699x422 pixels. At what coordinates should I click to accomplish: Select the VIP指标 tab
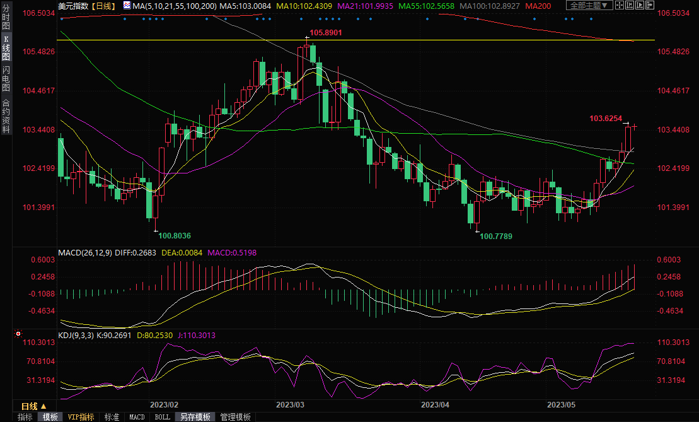81,417
